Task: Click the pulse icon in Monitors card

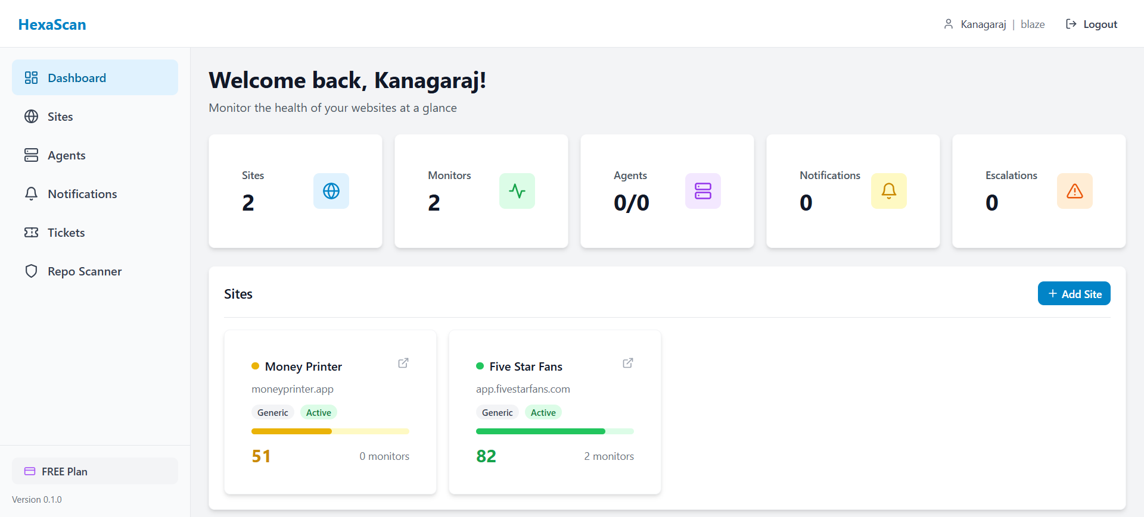Action: (517, 191)
